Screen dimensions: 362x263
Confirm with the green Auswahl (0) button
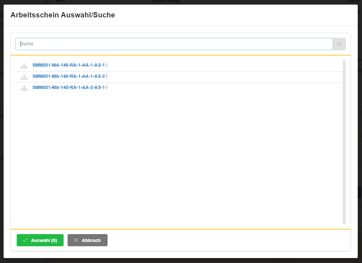pyautogui.click(x=40, y=240)
